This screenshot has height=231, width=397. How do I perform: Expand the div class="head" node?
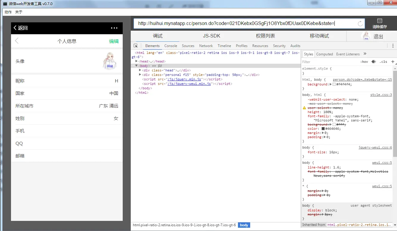click(140, 70)
